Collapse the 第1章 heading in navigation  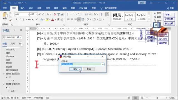(x=4, y=74)
